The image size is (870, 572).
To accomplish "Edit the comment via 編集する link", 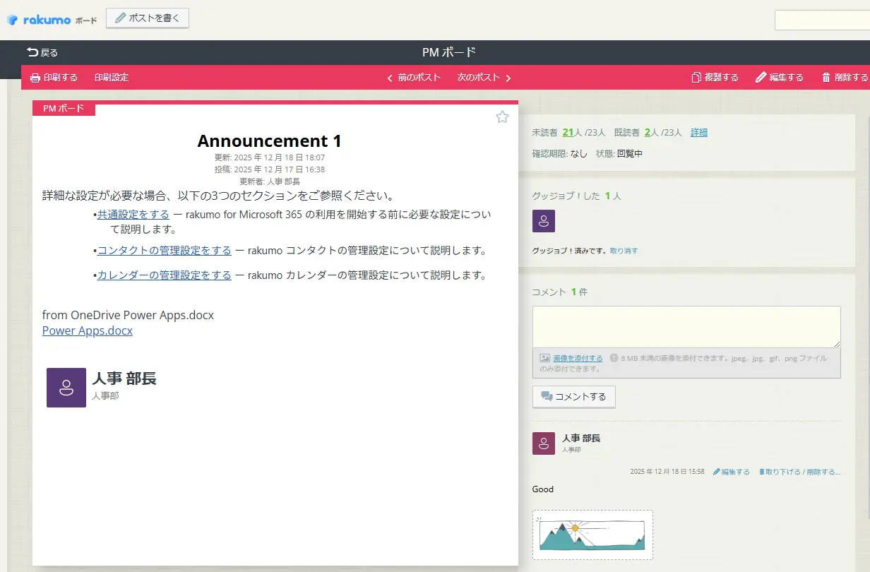I will 732,472.
